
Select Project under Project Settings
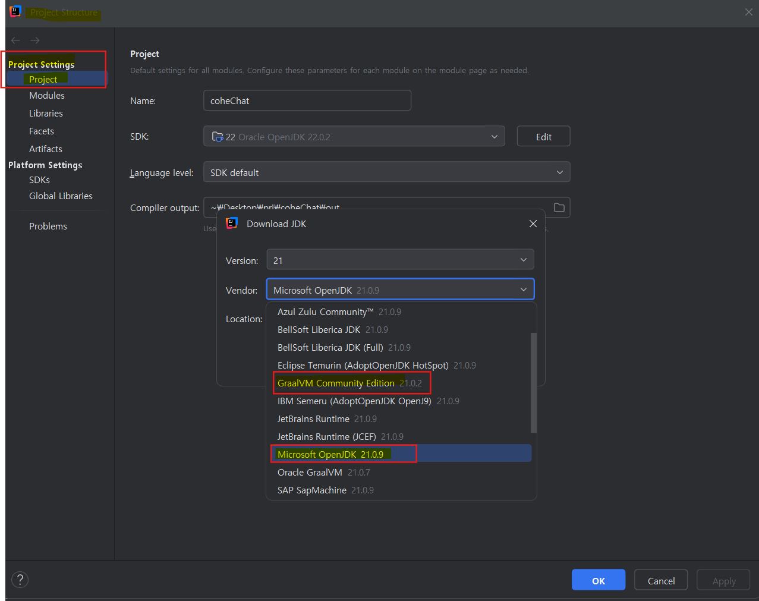56,79
